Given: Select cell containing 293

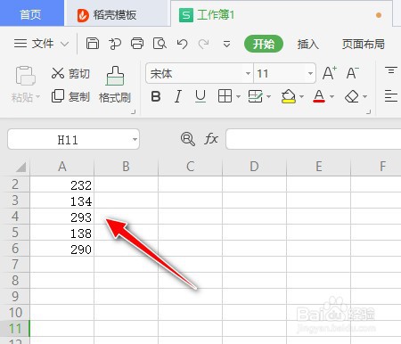Looking at the screenshot, I should (62, 217).
